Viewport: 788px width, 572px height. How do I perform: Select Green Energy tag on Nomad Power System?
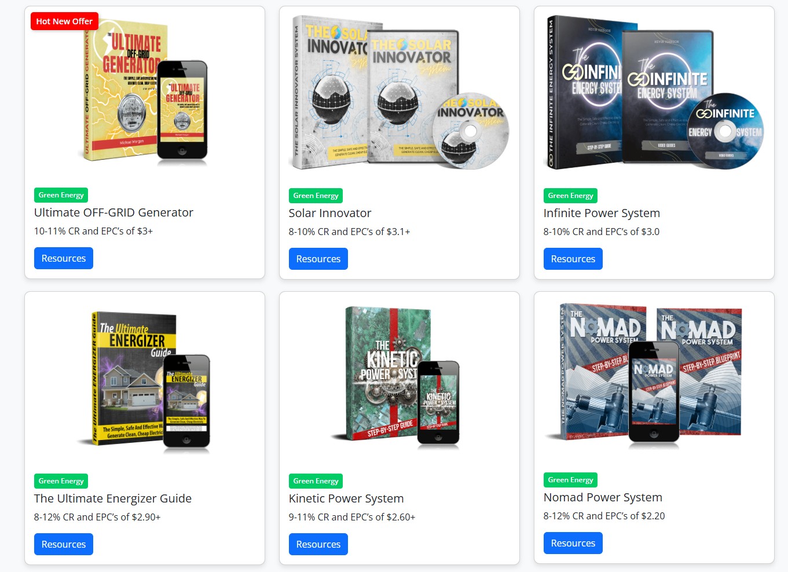pyautogui.click(x=570, y=480)
